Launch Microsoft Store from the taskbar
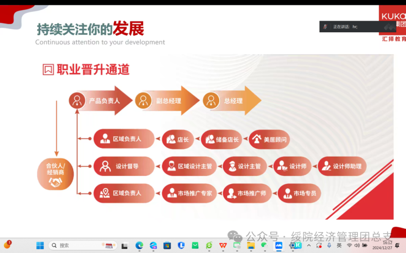The height and width of the screenshot is (253, 406). (x=167, y=246)
